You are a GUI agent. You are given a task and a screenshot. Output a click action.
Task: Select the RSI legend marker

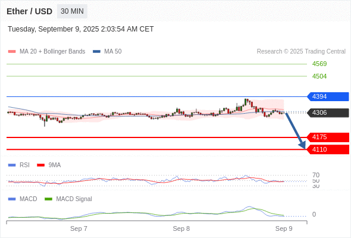click(x=12, y=165)
